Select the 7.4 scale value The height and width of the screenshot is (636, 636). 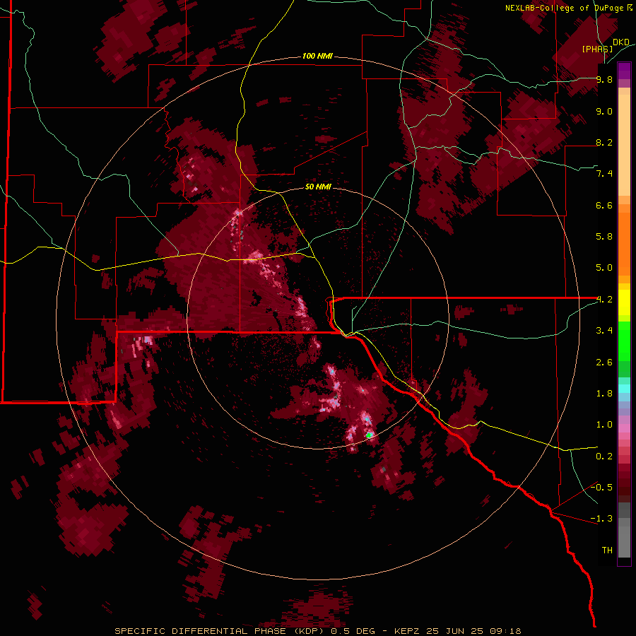[x=604, y=174]
